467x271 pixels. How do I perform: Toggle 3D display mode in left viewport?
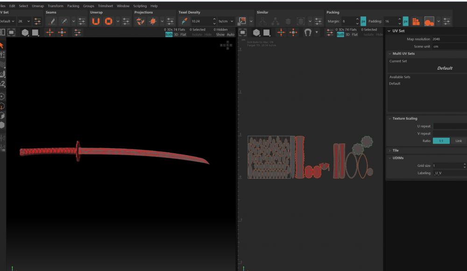[x=176, y=35]
